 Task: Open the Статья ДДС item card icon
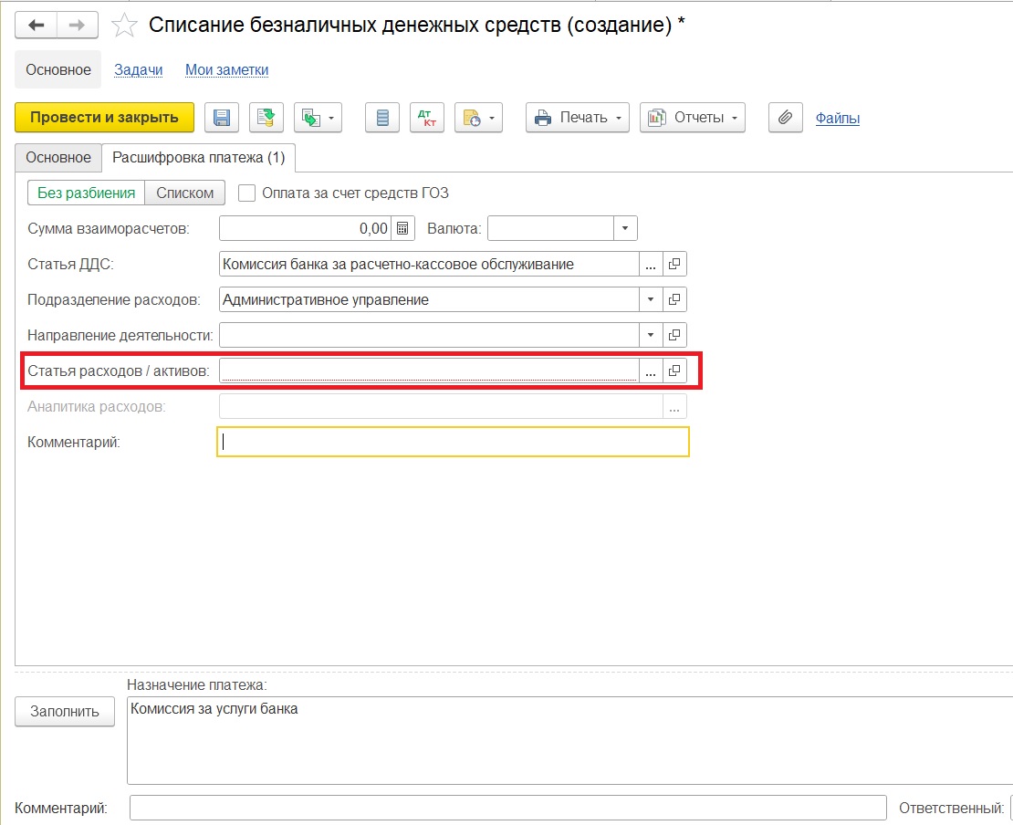point(674,265)
